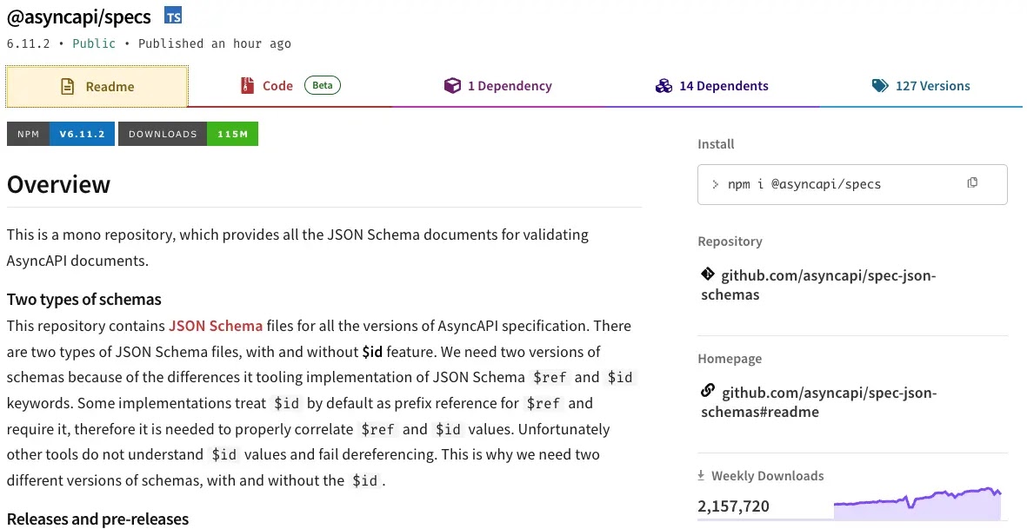Click the Two types of schemas heading
Viewport: 1027px width, 529px height.
click(x=83, y=299)
